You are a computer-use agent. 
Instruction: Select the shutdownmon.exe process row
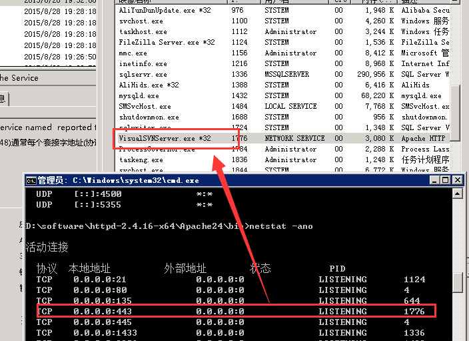click(282, 117)
